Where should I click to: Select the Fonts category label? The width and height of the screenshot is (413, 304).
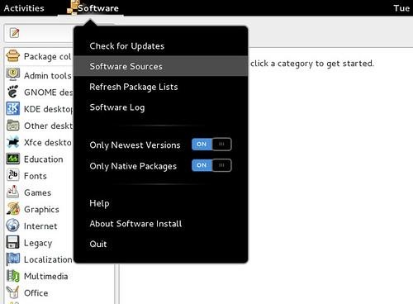point(36,176)
